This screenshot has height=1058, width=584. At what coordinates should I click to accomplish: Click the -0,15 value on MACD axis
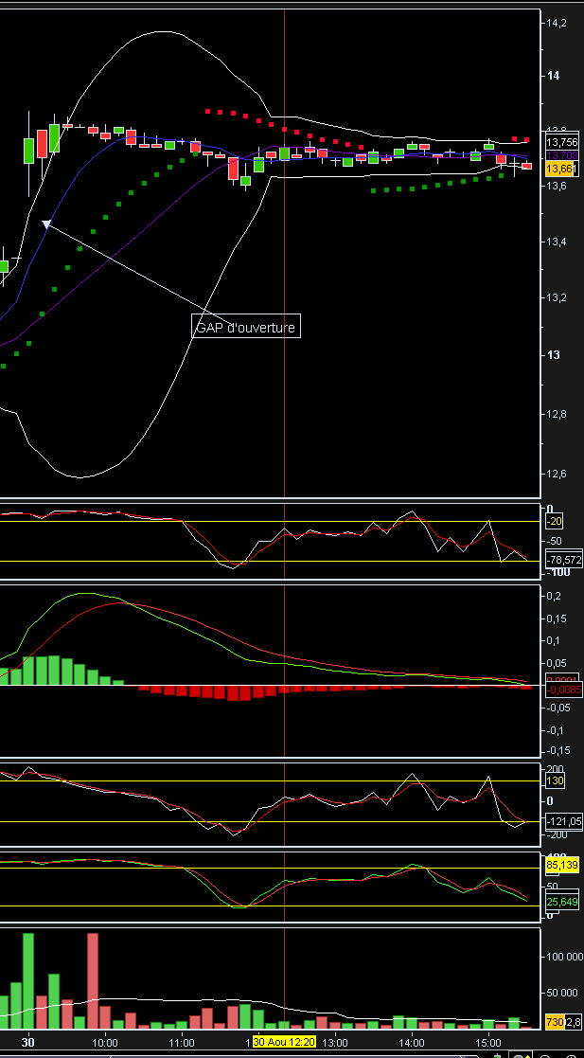[x=558, y=750]
